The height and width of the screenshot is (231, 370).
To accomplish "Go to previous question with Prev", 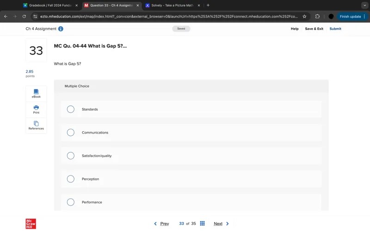I will point(165,224).
